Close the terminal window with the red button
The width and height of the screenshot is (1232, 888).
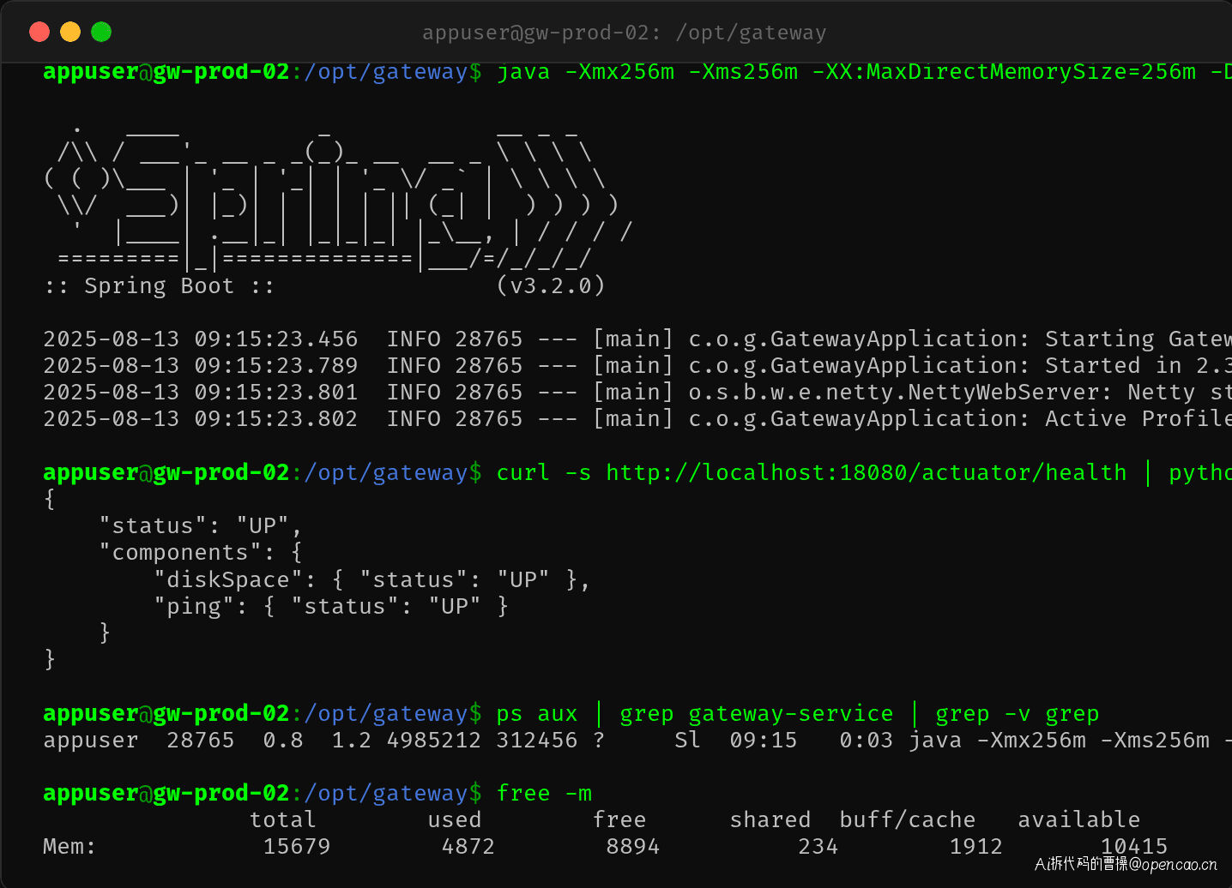point(39,32)
